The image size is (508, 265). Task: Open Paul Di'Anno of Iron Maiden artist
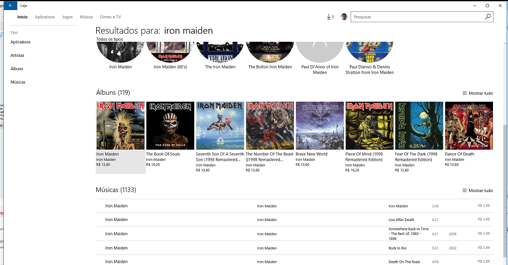click(320, 52)
